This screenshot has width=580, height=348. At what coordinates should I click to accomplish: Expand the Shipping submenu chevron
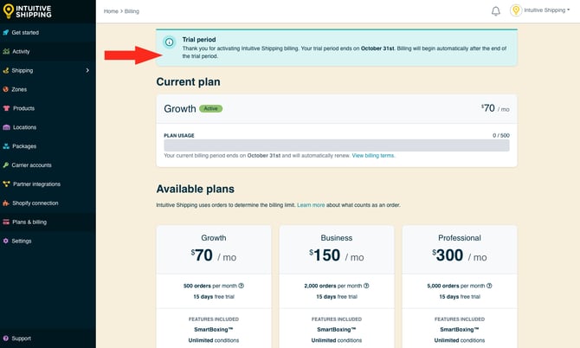[x=87, y=70]
